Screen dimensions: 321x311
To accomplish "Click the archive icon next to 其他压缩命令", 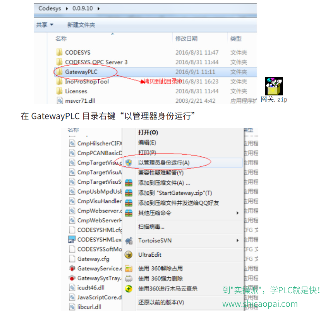I will pyautogui.click(x=129, y=213).
